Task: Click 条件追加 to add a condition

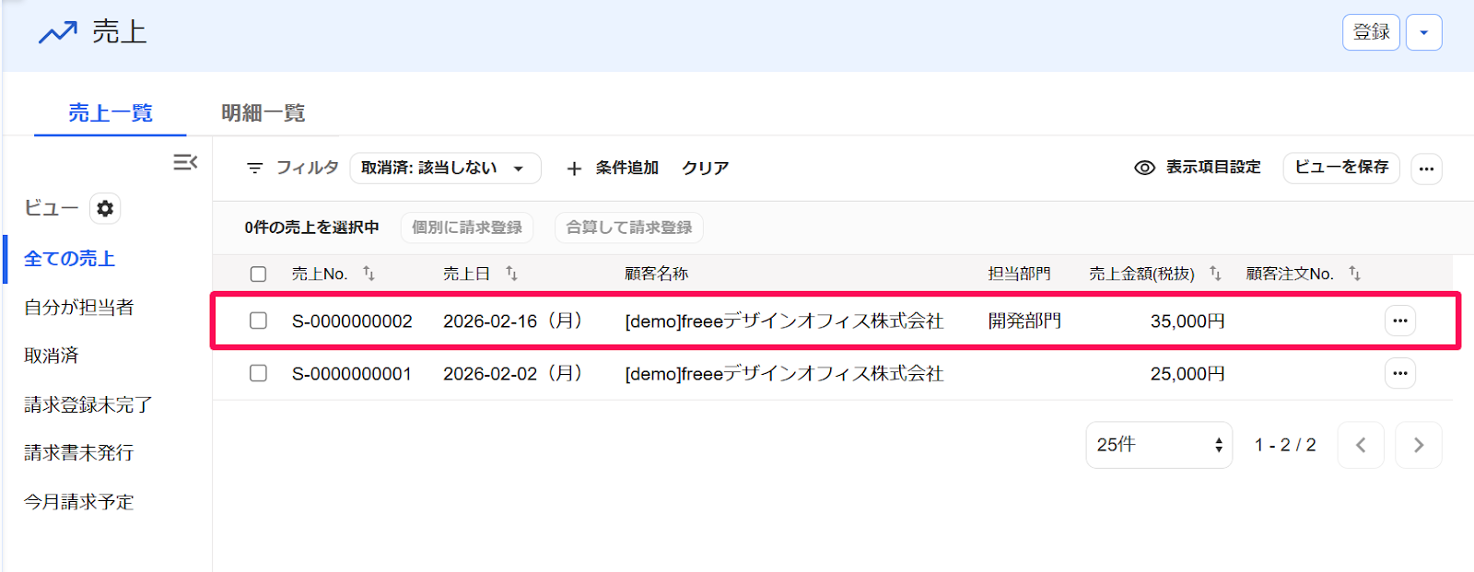Action: point(626,168)
